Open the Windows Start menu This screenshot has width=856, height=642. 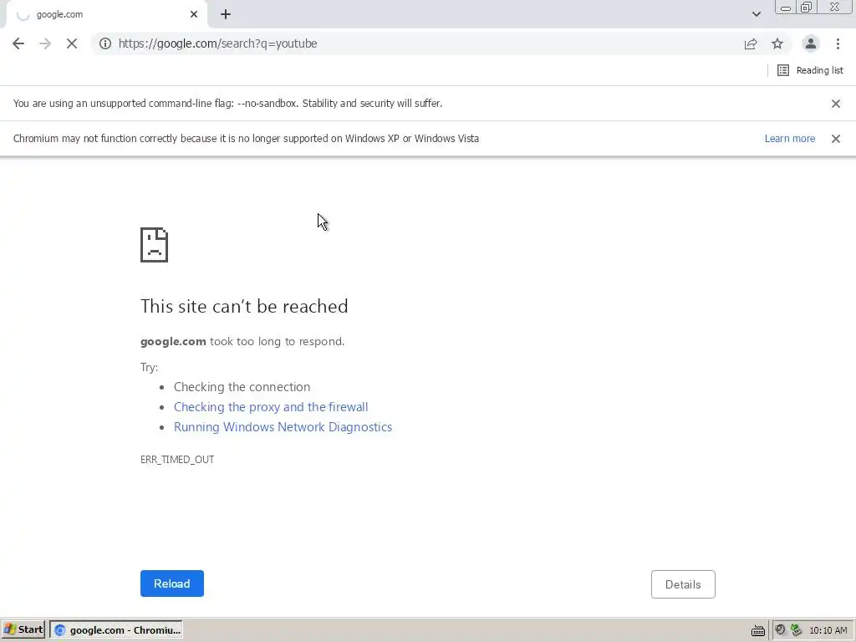(23, 630)
